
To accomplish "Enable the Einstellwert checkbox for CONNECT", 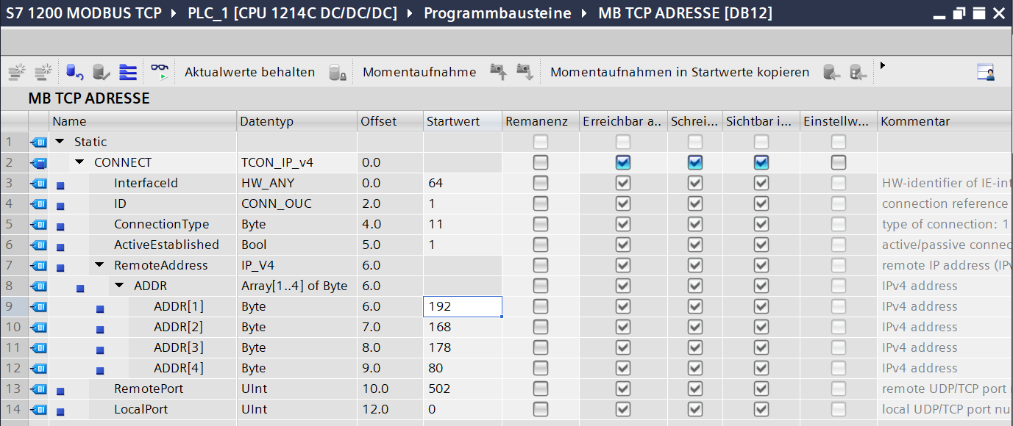I will click(838, 162).
